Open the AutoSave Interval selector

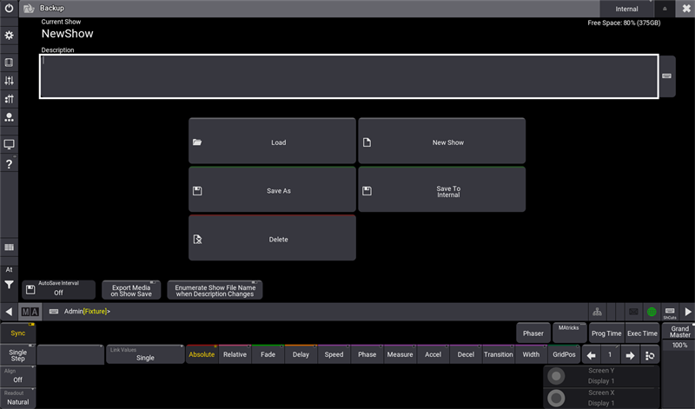58,290
